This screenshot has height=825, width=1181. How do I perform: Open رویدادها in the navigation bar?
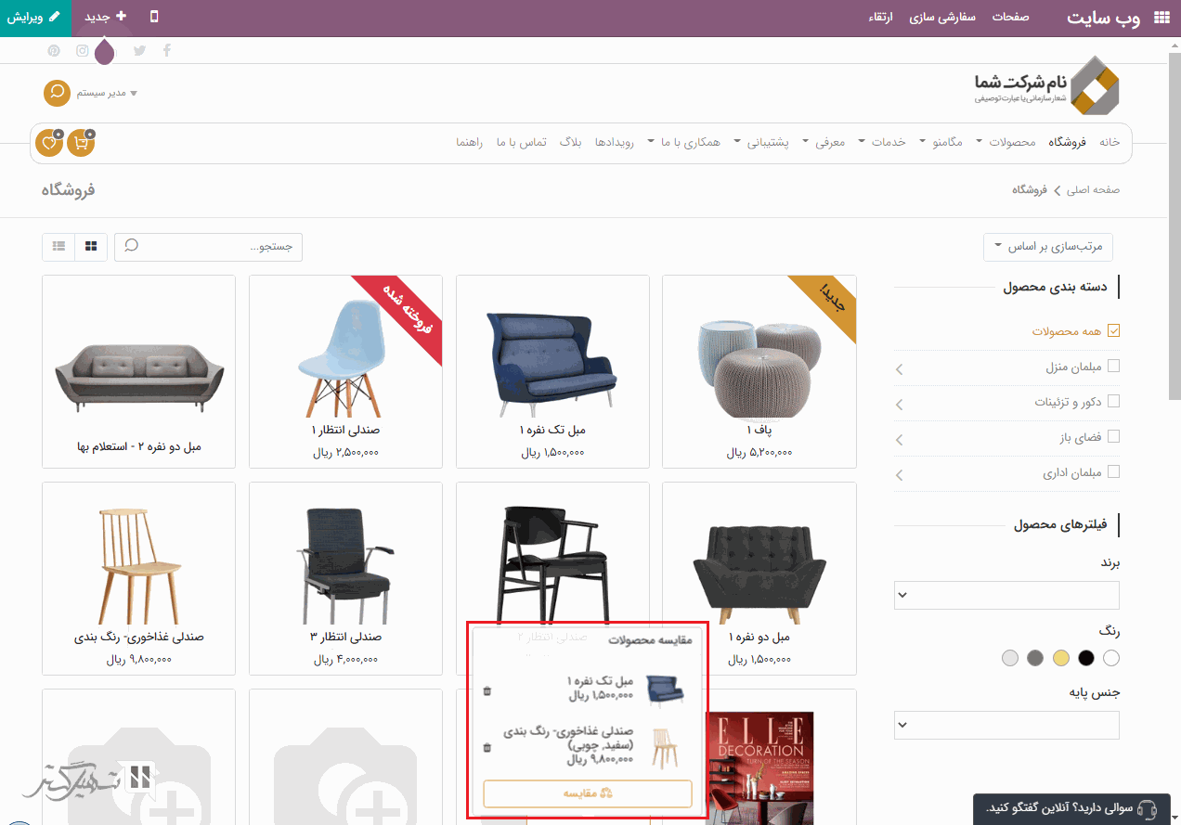[614, 142]
